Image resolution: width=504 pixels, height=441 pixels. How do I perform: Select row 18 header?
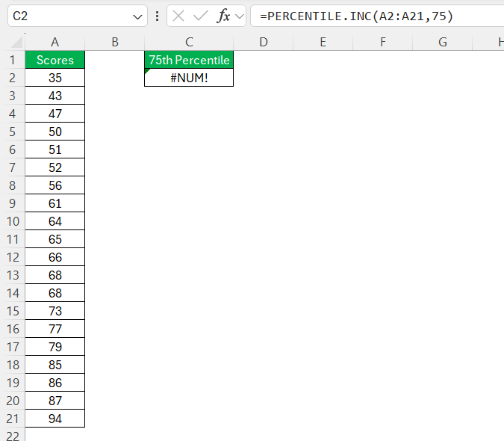point(13,365)
